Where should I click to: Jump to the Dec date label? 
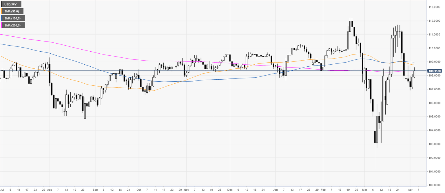(230, 190)
